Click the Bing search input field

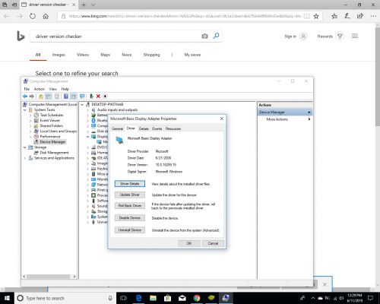(x=116, y=36)
